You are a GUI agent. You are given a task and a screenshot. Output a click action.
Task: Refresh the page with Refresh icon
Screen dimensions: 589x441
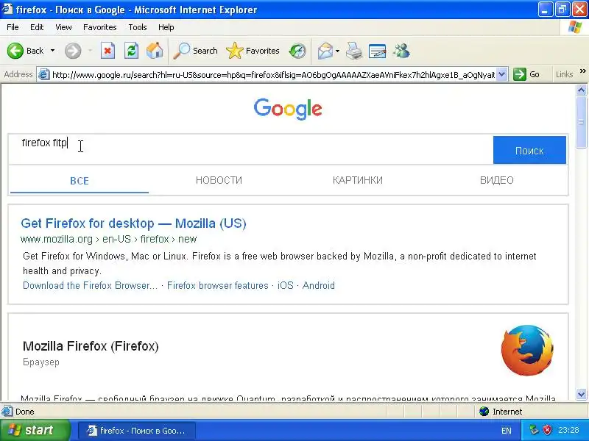[131, 51]
